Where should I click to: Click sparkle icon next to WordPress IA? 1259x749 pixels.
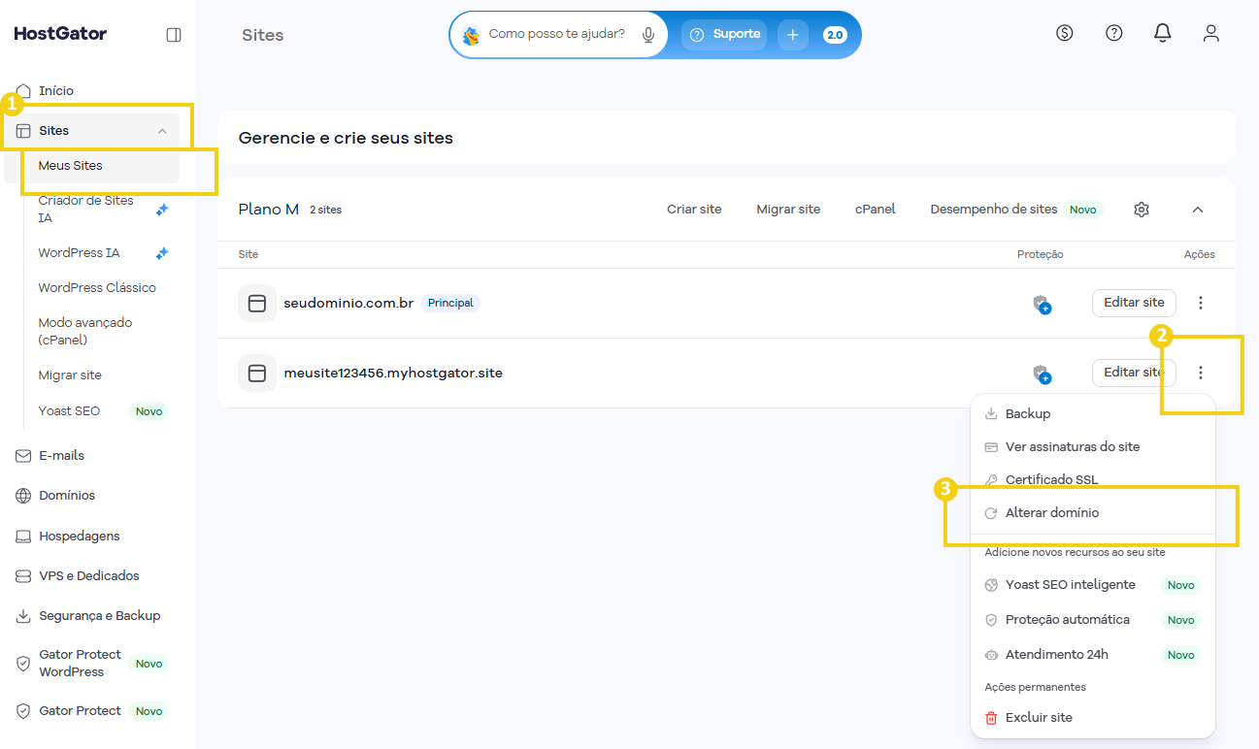coord(162,253)
